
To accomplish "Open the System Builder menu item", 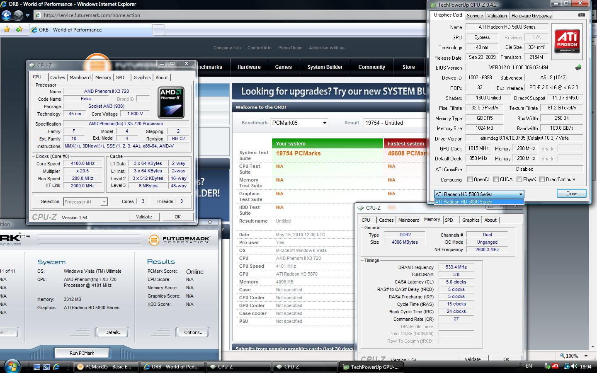I will [325, 67].
